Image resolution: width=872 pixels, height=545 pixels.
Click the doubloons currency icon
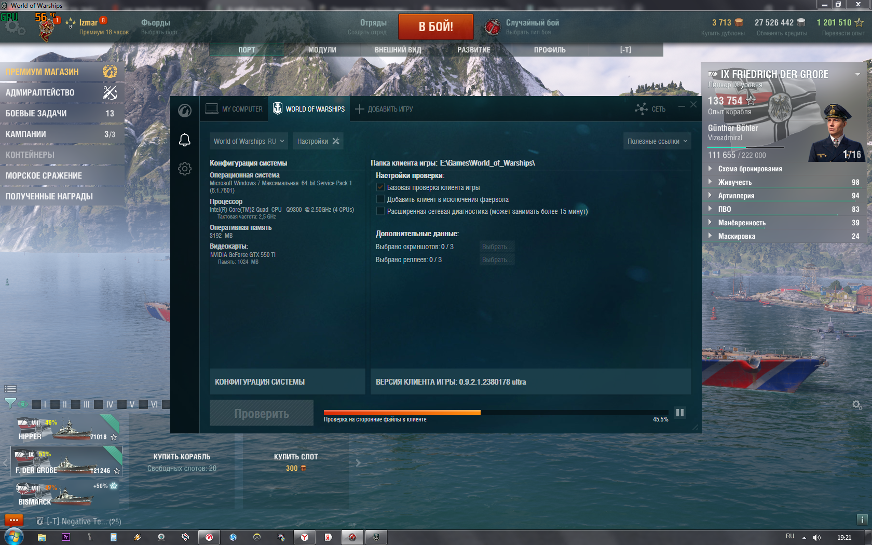pos(739,23)
